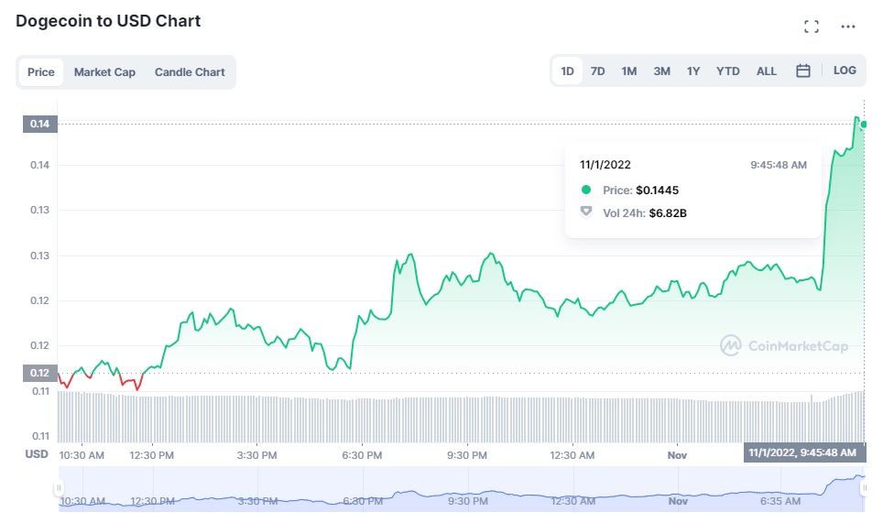This screenshot has width=894, height=523.
Task: Switch to the Market Cap tab
Action: pyautogui.click(x=104, y=72)
